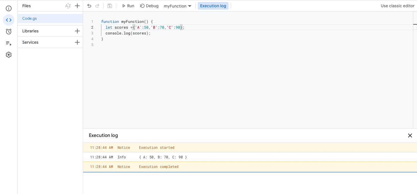Save project with floppy disk icon

coord(110,6)
